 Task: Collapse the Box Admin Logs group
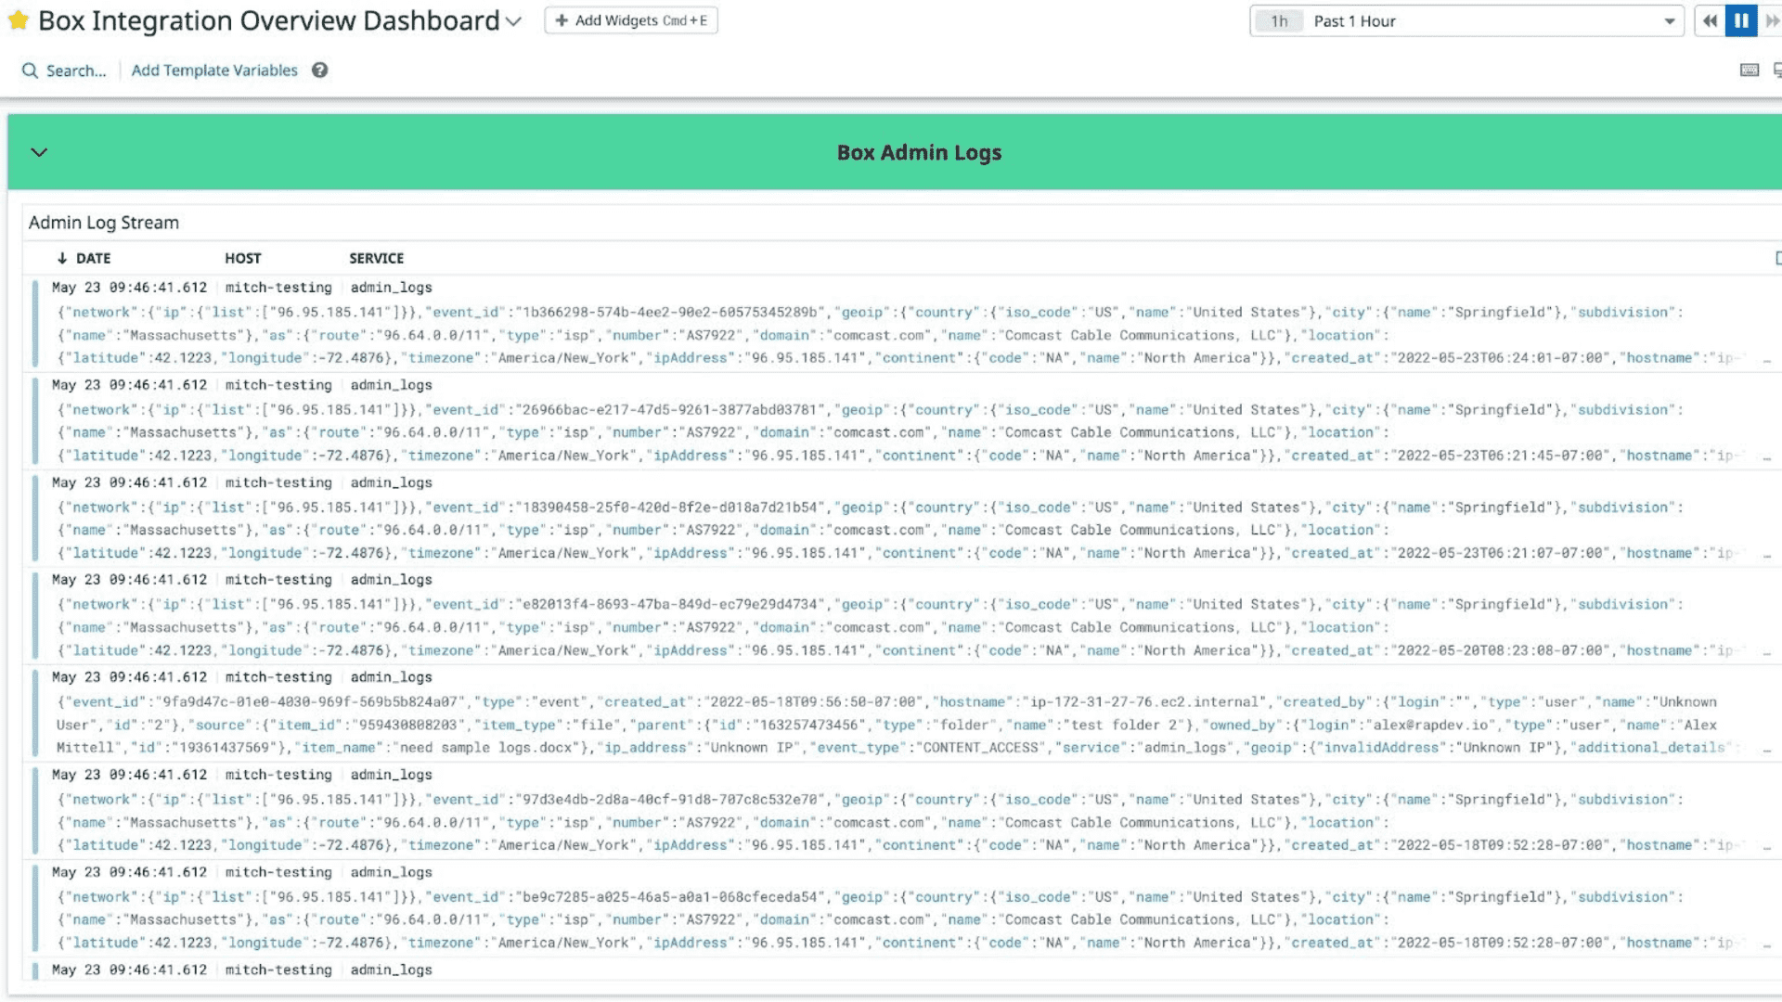(x=39, y=152)
